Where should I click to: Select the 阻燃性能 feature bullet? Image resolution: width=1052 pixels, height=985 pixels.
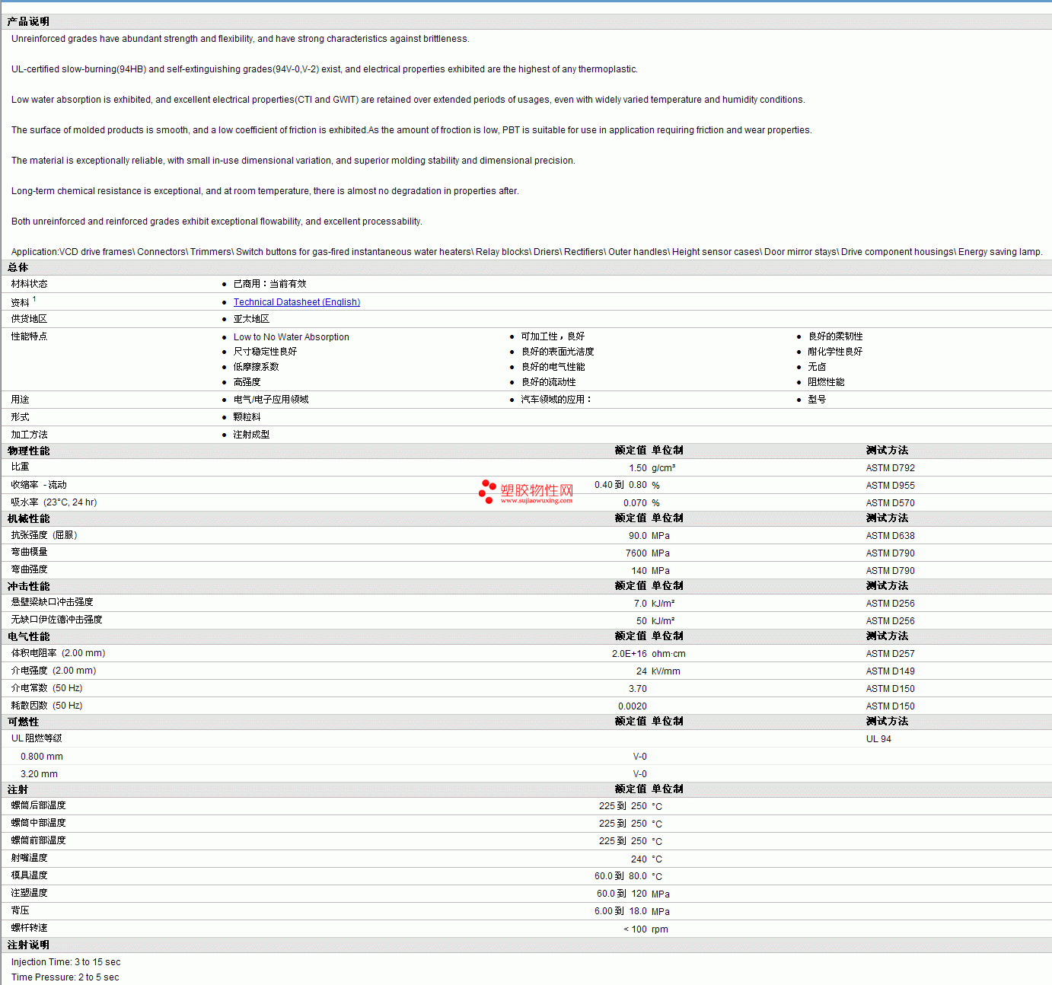pos(827,382)
